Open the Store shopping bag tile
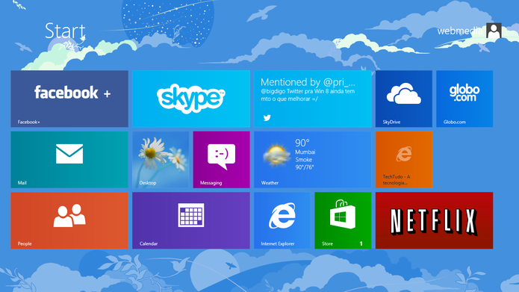Viewport: 519px width, 292px height. pyautogui.click(x=343, y=220)
